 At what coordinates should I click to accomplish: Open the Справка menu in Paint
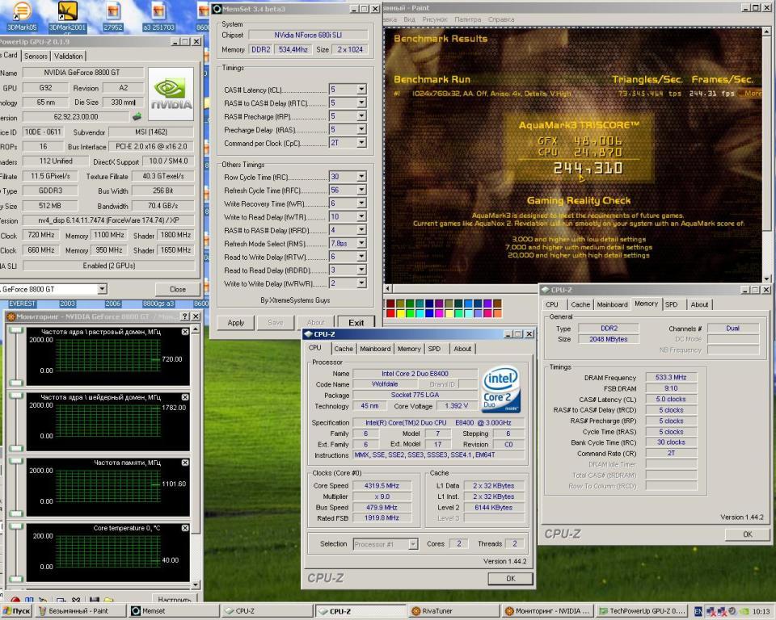click(x=501, y=19)
